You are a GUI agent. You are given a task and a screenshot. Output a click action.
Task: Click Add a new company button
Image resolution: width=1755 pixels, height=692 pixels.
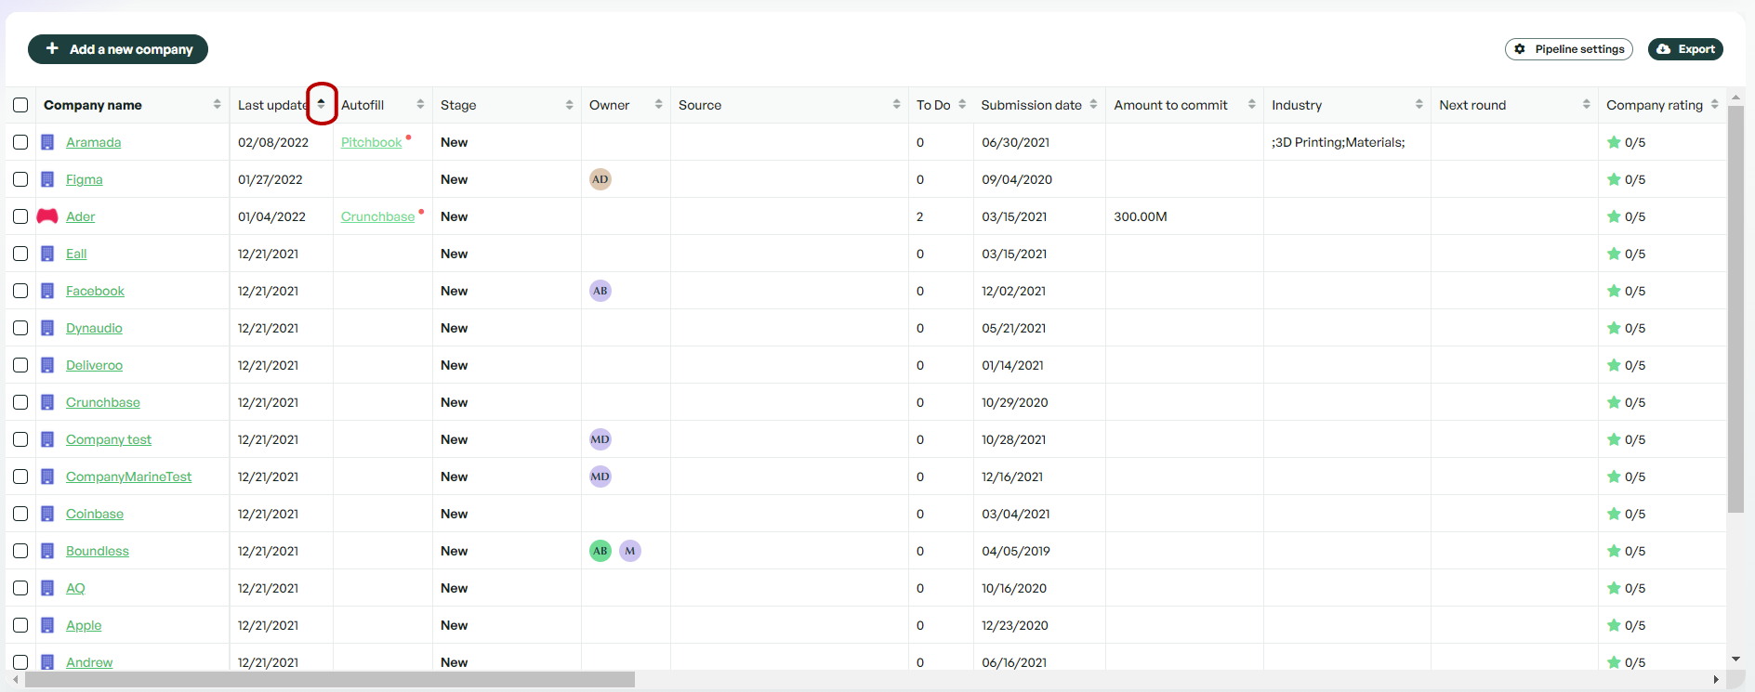(x=118, y=49)
